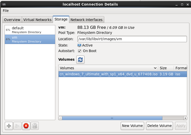Click the horizontal scrollbar under volumes list

coord(112,118)
